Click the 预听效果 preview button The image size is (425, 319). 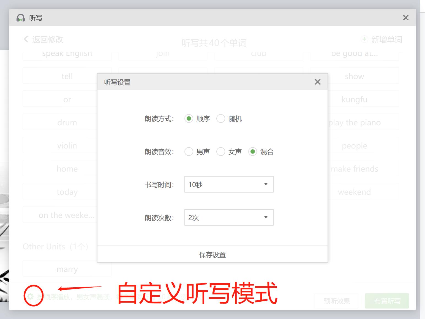(336, 301)
